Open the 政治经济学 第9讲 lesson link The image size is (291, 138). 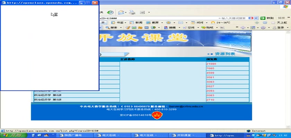48,100
